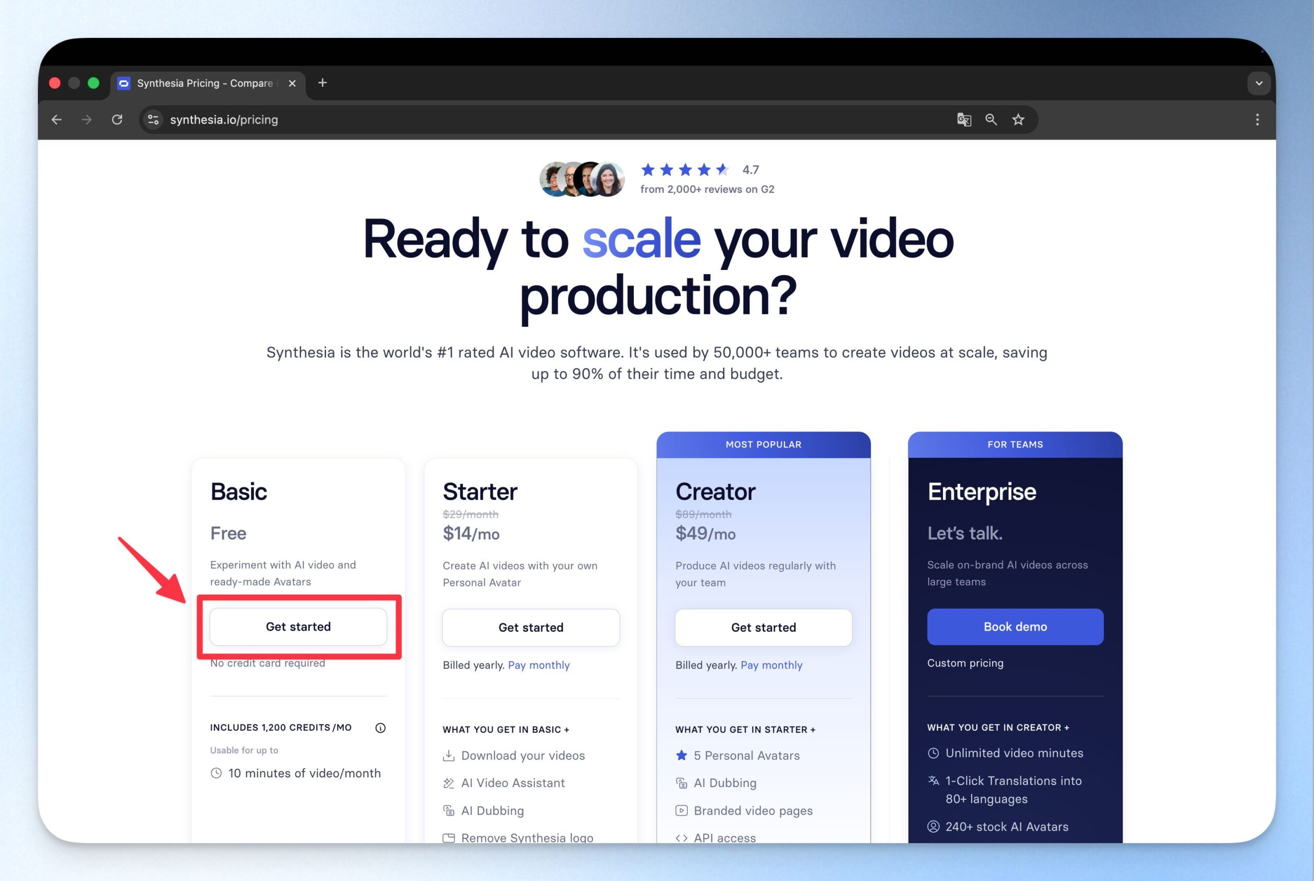Bookmark this page with the star
The width and height of the screenshot is (1314, 881).
pos(1018,120)
